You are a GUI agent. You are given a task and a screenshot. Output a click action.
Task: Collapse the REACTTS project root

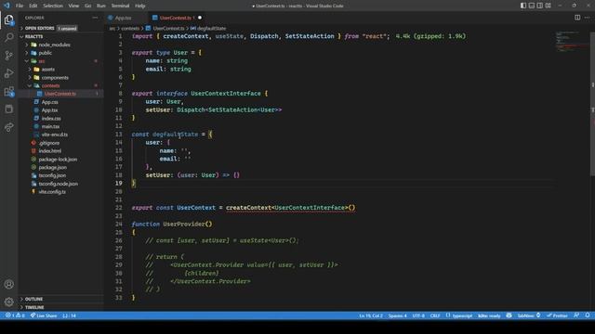[x=60, y=36]
